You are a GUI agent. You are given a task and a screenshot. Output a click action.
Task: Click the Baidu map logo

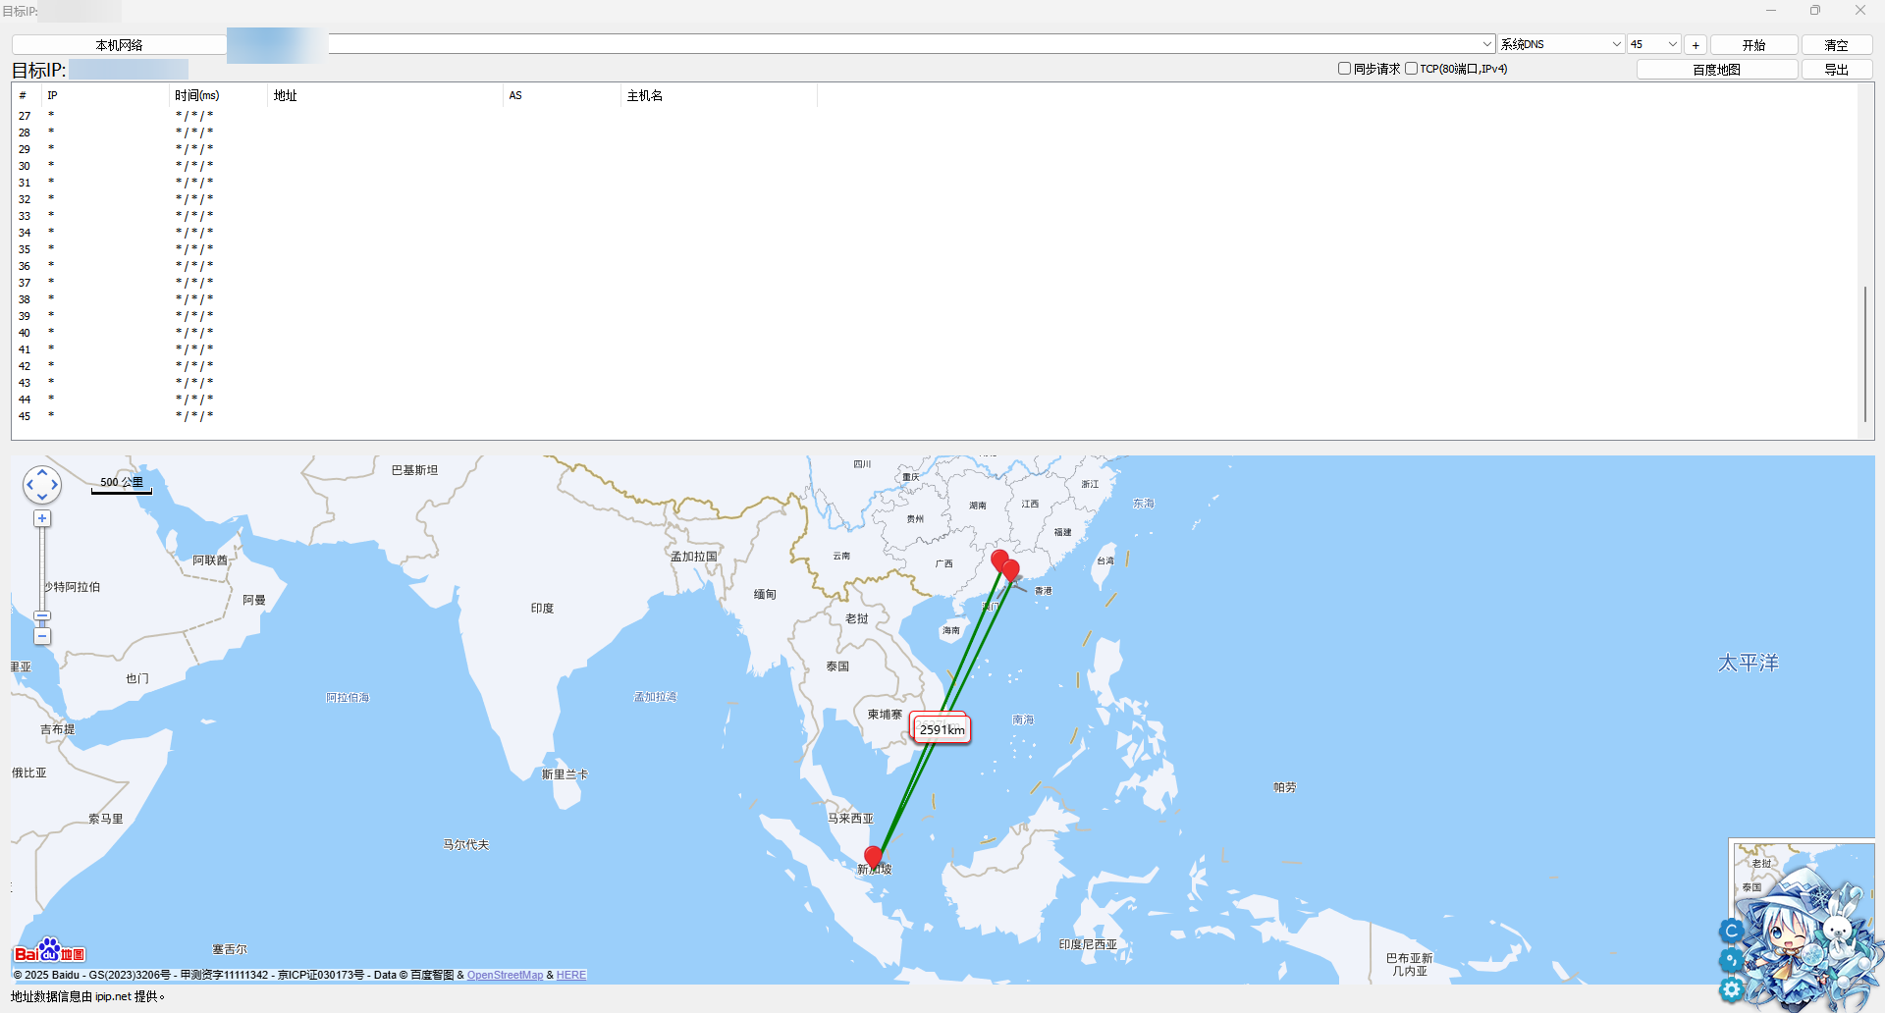(49, 952)
